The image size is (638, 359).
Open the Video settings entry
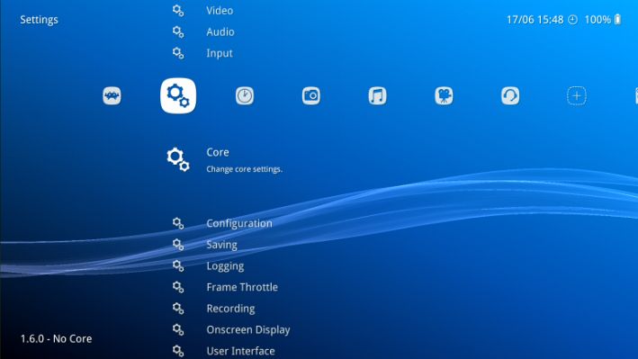coord(220,11)
